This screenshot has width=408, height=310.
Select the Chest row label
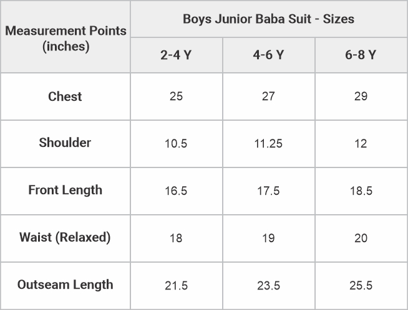66,96
